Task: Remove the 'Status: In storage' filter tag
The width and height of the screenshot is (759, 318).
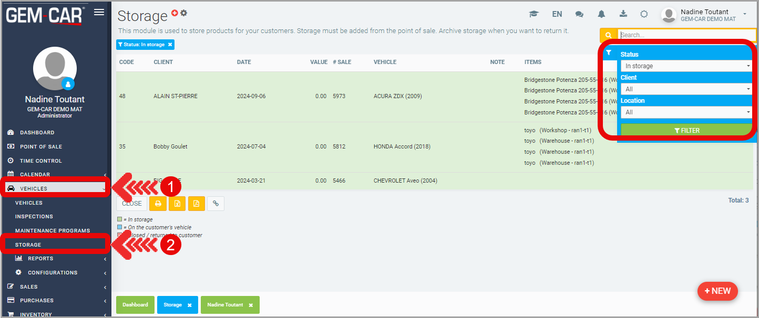Action: tap(170, 45)
